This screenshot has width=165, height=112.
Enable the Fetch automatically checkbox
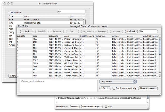click(114, 88)
